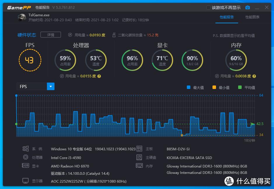The height and width of the screenshot is (189, 274).
Task: Click the 主硬盘 hard drive icon
Action: (139, 157)
